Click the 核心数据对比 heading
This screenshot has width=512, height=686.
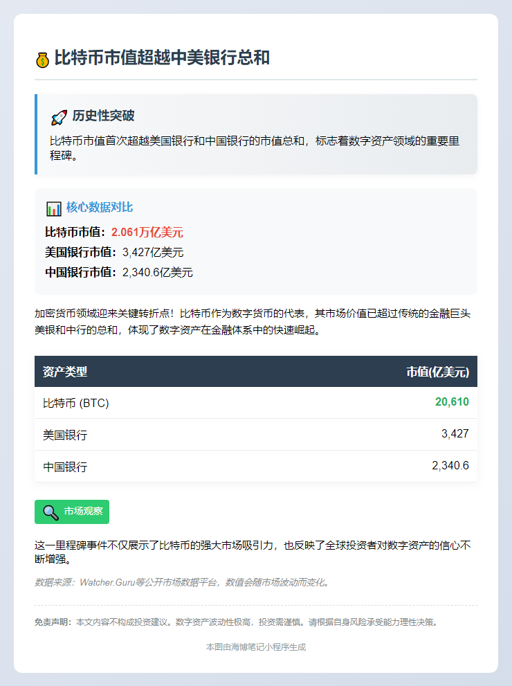(100, 208)
